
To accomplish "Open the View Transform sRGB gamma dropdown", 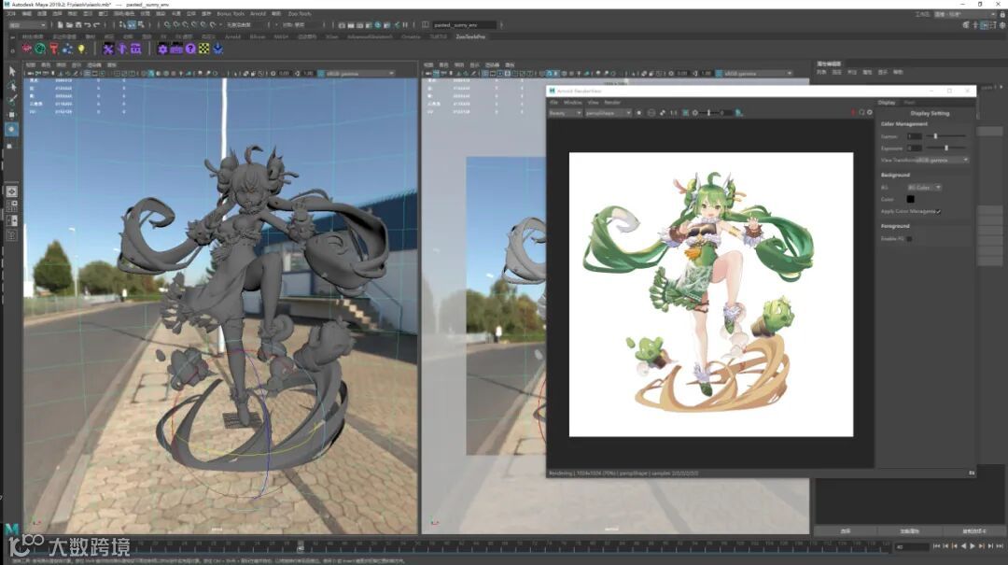I will tap(943, 160).
